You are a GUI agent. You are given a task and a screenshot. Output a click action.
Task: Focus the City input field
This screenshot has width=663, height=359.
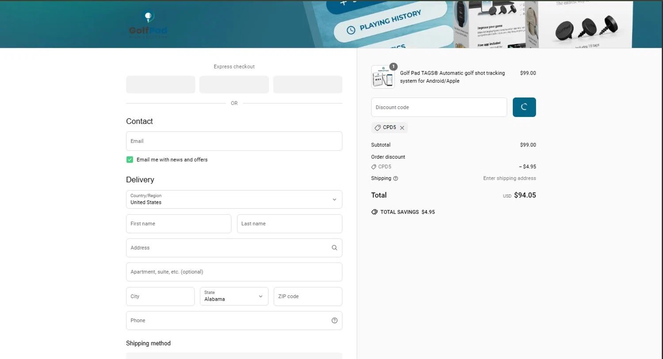pyautogui.click(x=160, y=296)
